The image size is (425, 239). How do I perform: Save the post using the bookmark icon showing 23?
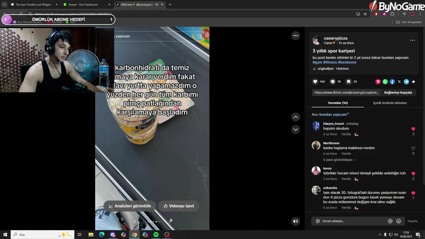click(x=349, y=82)
